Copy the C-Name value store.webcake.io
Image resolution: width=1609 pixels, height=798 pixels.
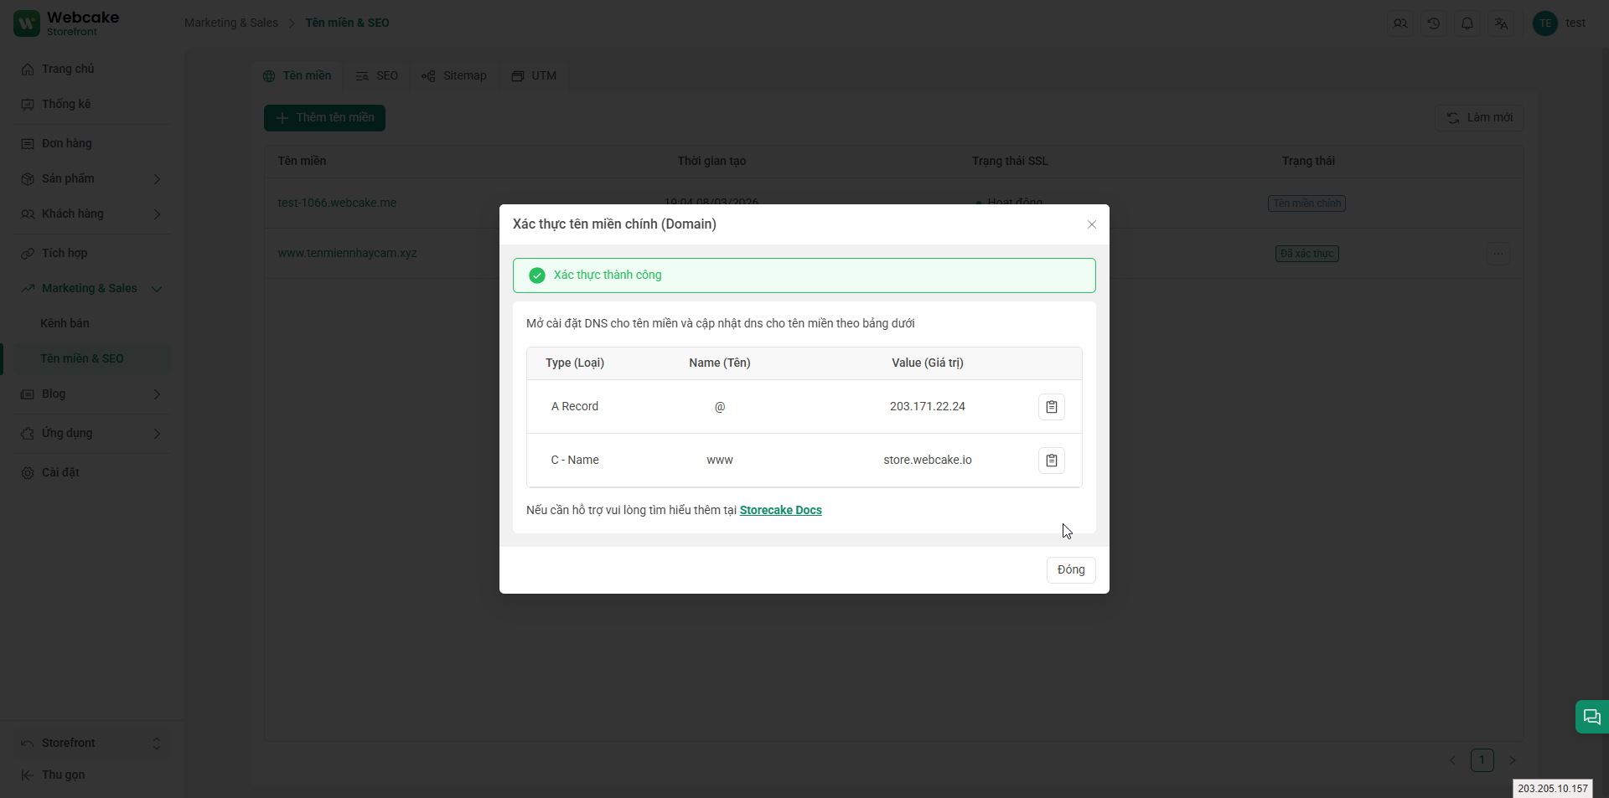pos(1051,461)
